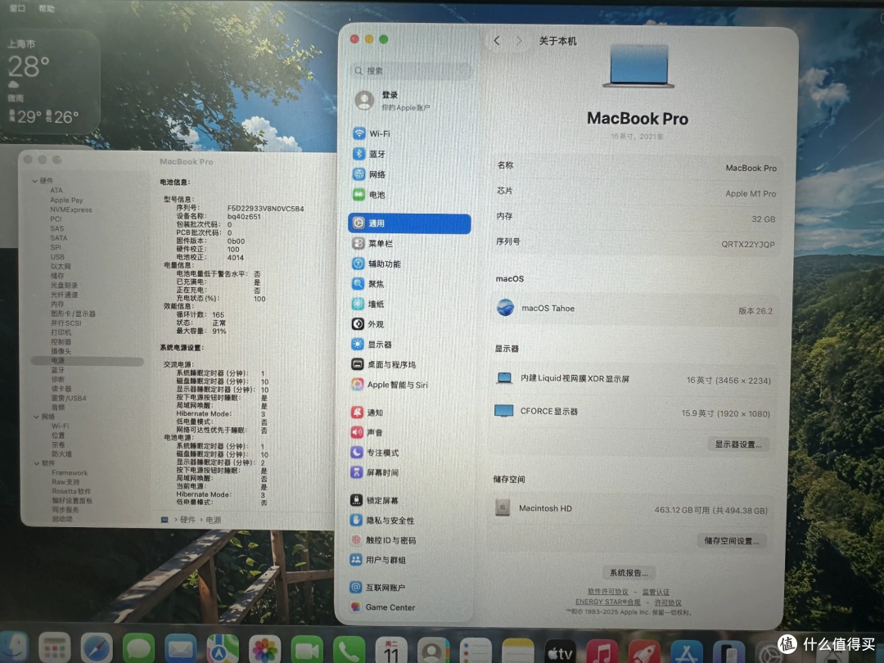The image size is (884, 663).
Task: Select 电源 in the System Information tree
Action: click(88, 361)
